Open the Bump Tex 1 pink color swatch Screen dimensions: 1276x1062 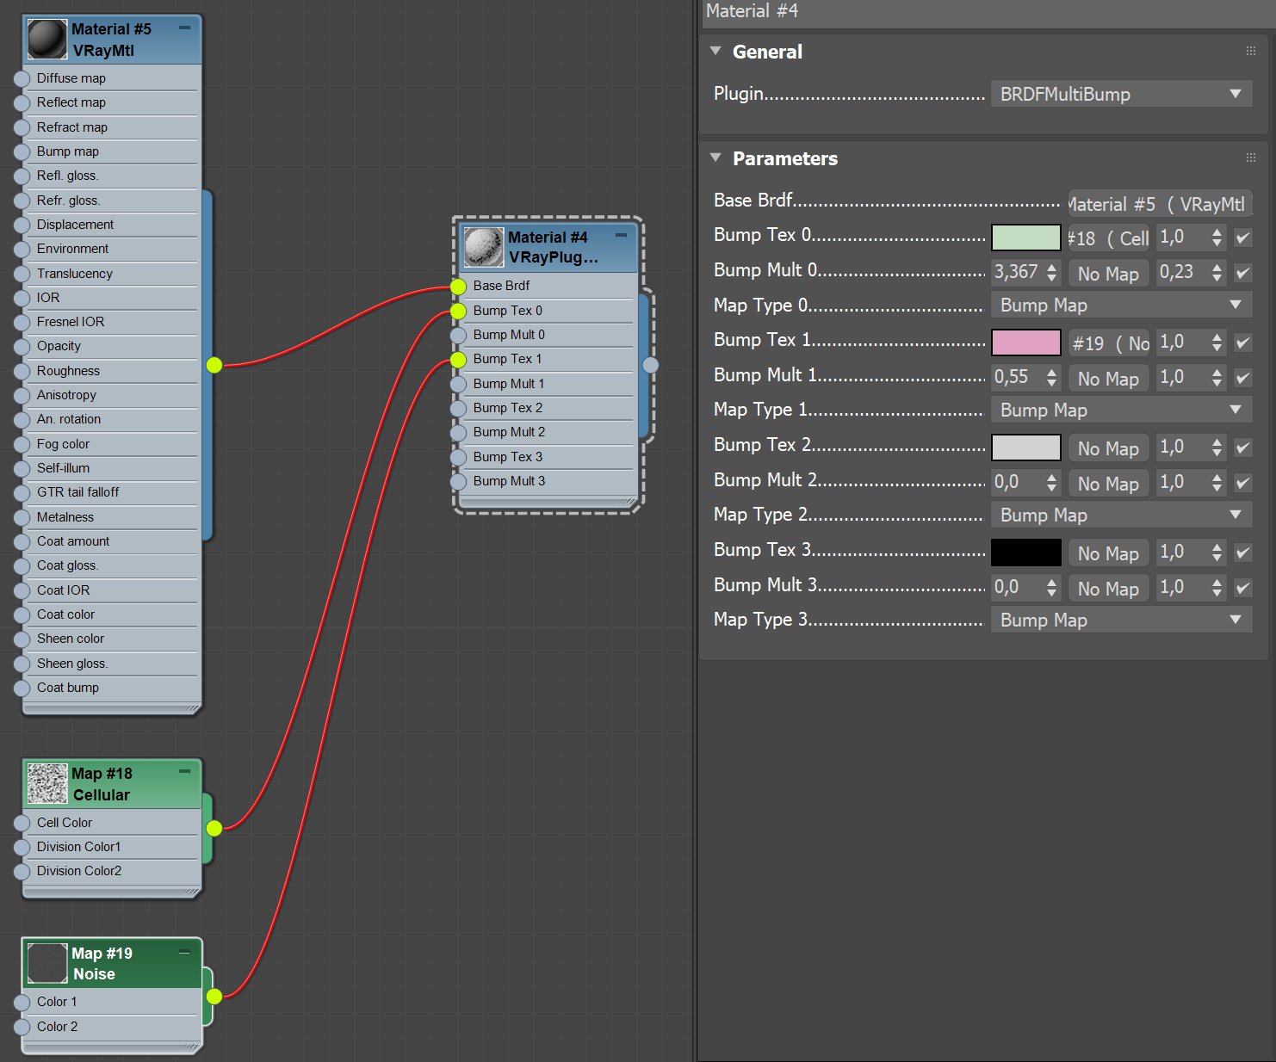pos(1025,342)
